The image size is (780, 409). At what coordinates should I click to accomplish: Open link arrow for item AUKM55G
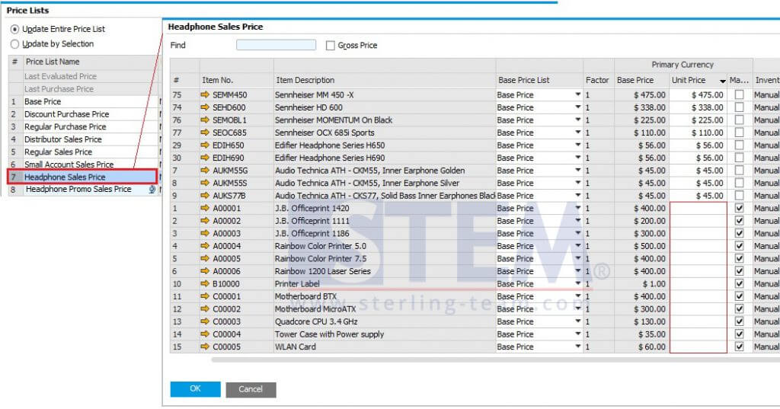205,170
